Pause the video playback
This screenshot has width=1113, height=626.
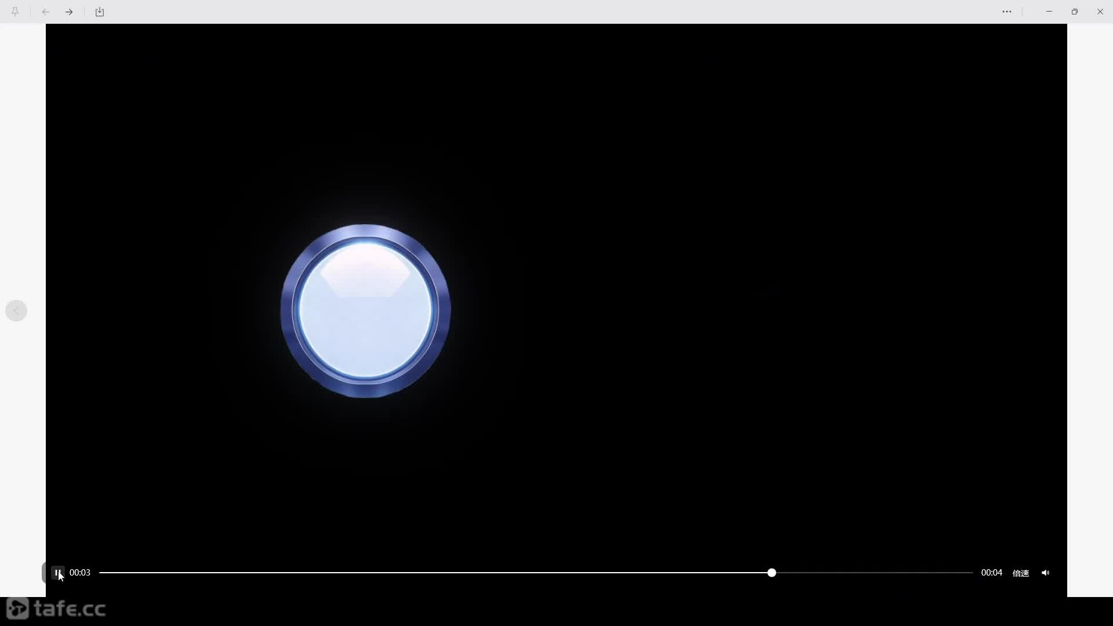point(57,573)
